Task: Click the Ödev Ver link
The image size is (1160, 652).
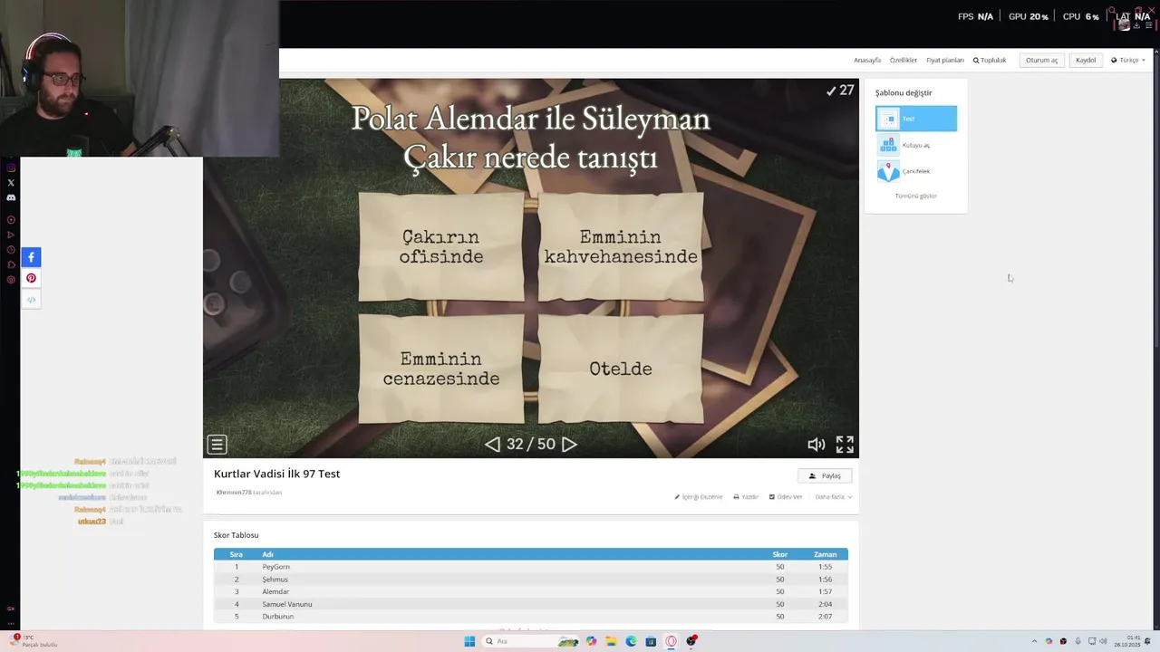Action: [x=786, y=497]
